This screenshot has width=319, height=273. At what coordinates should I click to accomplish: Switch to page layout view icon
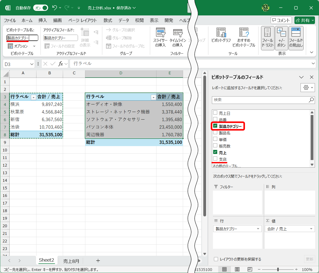click(x=237, y=269)
